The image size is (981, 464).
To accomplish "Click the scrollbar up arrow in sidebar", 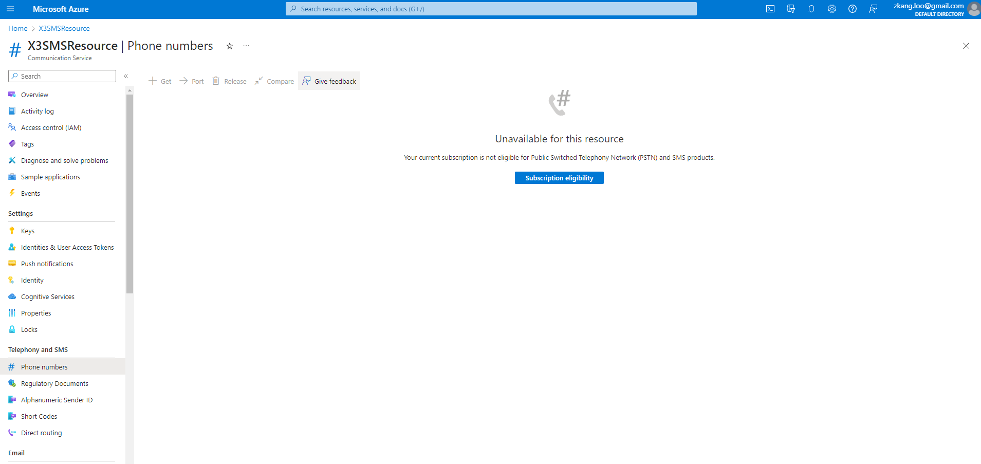I will click(129, 90).
